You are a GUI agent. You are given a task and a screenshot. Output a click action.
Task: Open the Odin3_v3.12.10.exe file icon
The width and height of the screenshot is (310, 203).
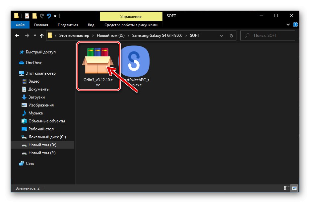tap(98, 60)
